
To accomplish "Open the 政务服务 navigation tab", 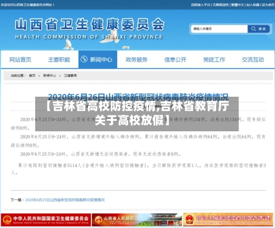I will coord(136,59).
